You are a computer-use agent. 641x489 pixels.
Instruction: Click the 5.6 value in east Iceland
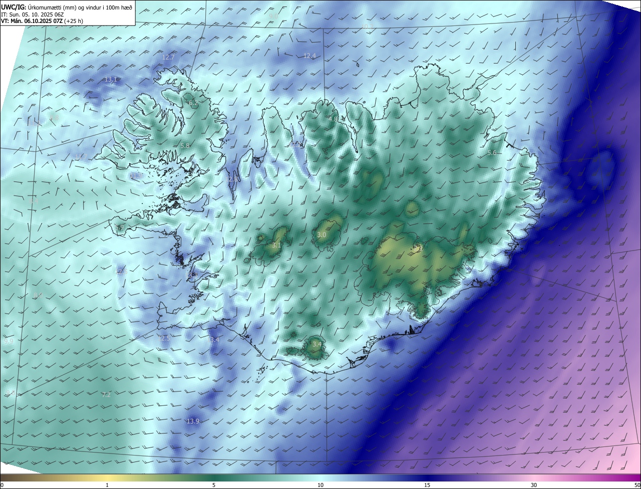coord(492,153)
